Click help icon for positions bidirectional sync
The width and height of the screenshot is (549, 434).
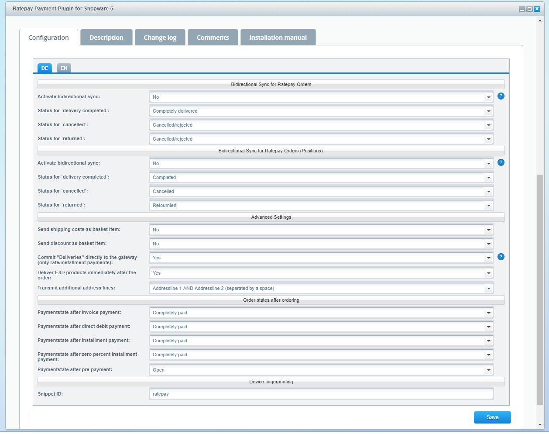[501, 162]
